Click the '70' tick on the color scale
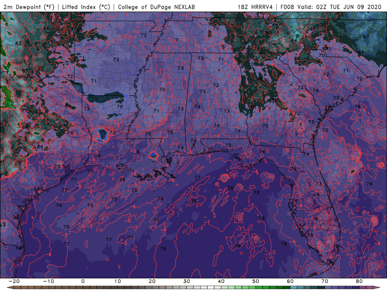387x290 pixels. (325, 281)
